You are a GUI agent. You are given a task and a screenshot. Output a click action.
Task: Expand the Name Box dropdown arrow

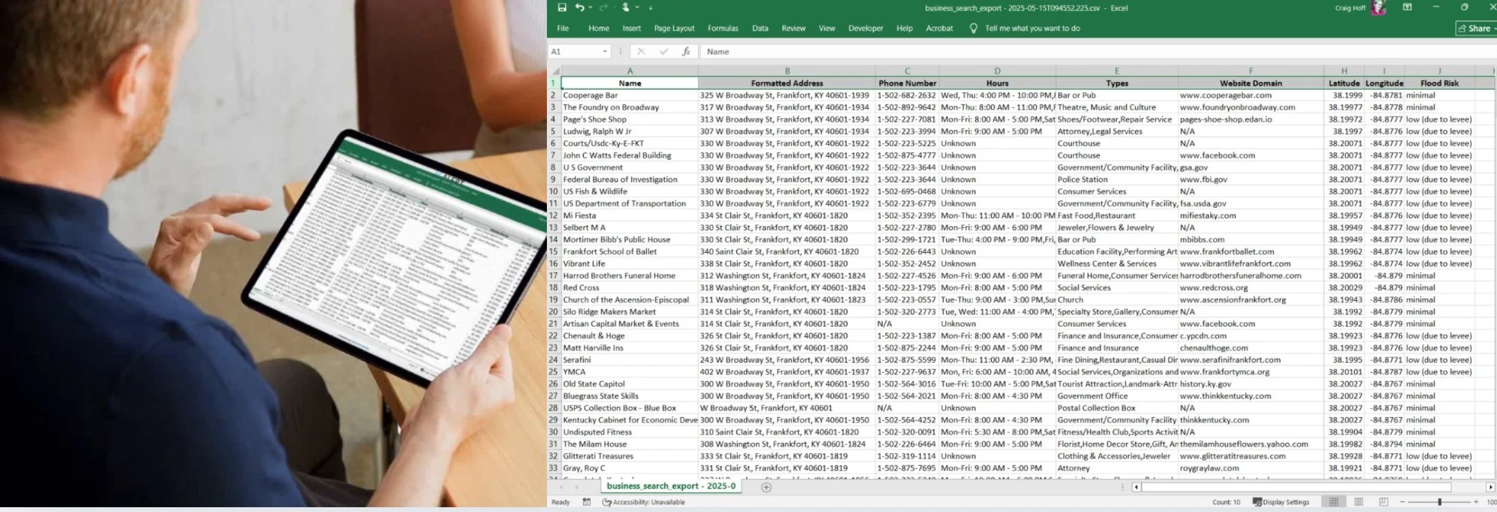click(x=605, y=51)
